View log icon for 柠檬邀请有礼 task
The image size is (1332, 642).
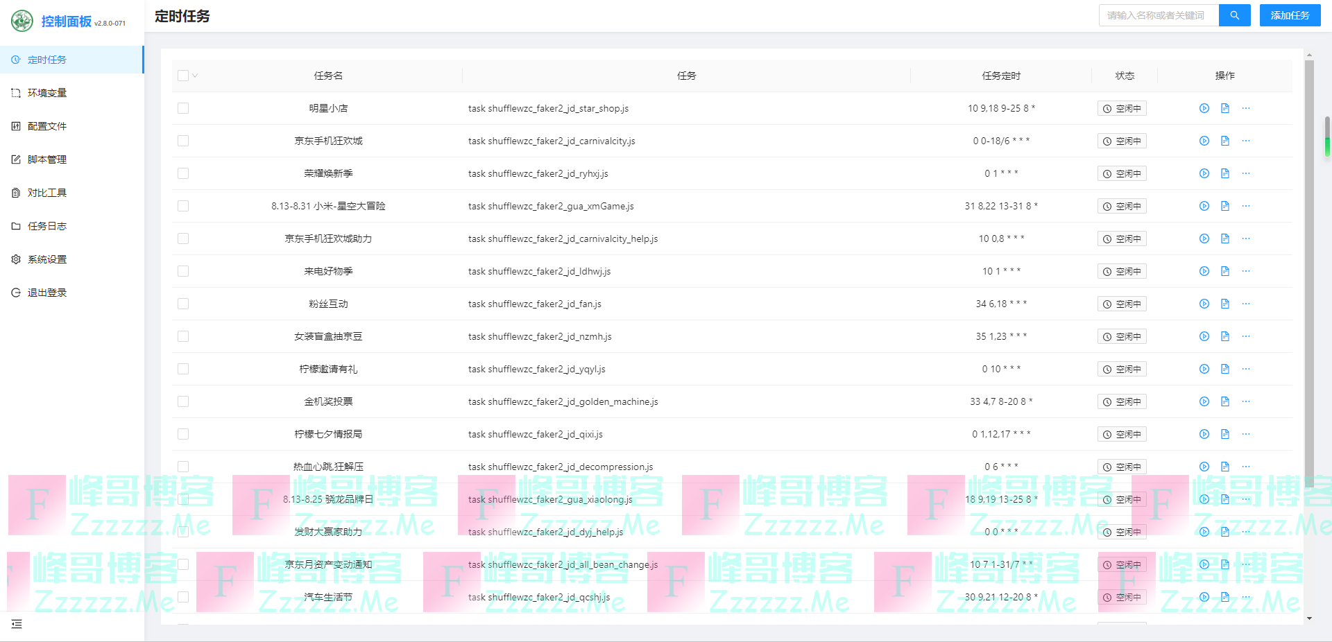(1225, 369)
